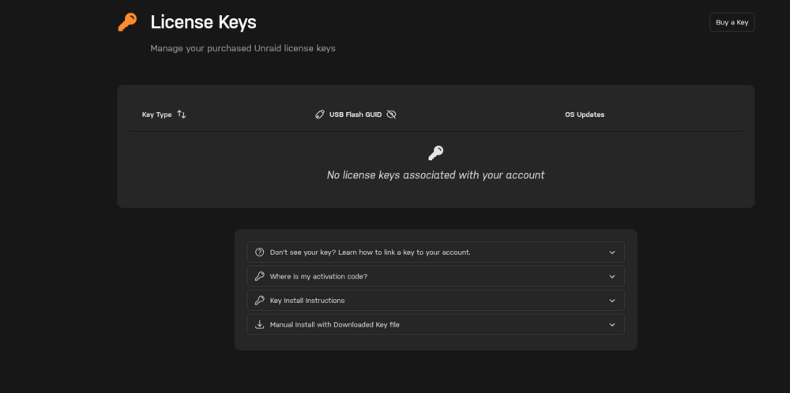Click the orange key icon beside License Keys
The image size is (790, 393).
(127, 22)
